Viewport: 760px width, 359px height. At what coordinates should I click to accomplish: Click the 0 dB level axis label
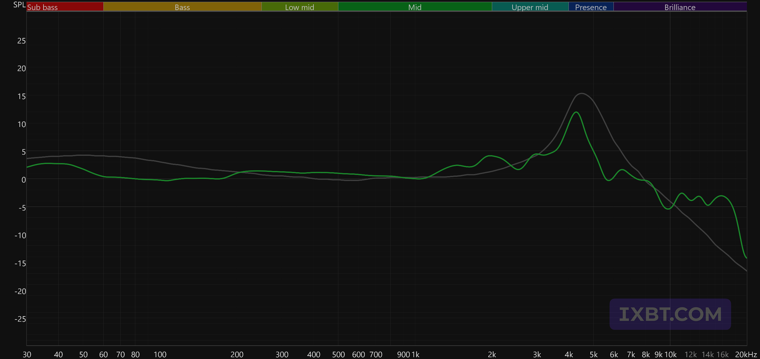[23, 180]
